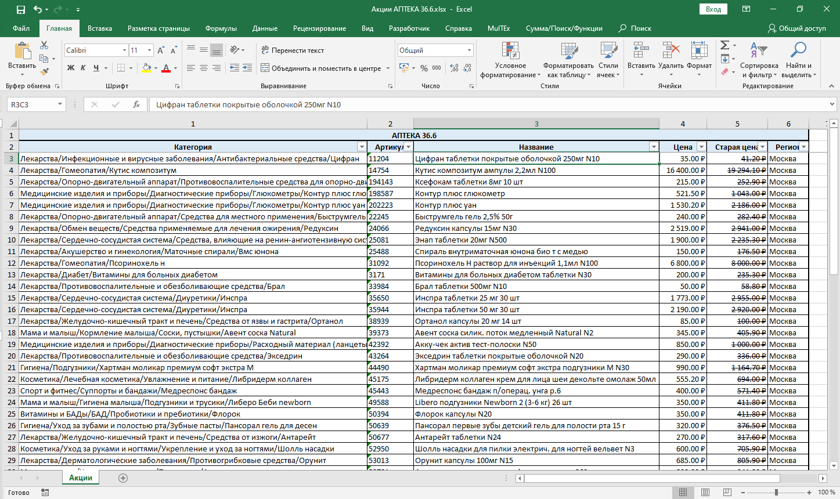Switch to Page Layout view in status bar

click(705, 492)
